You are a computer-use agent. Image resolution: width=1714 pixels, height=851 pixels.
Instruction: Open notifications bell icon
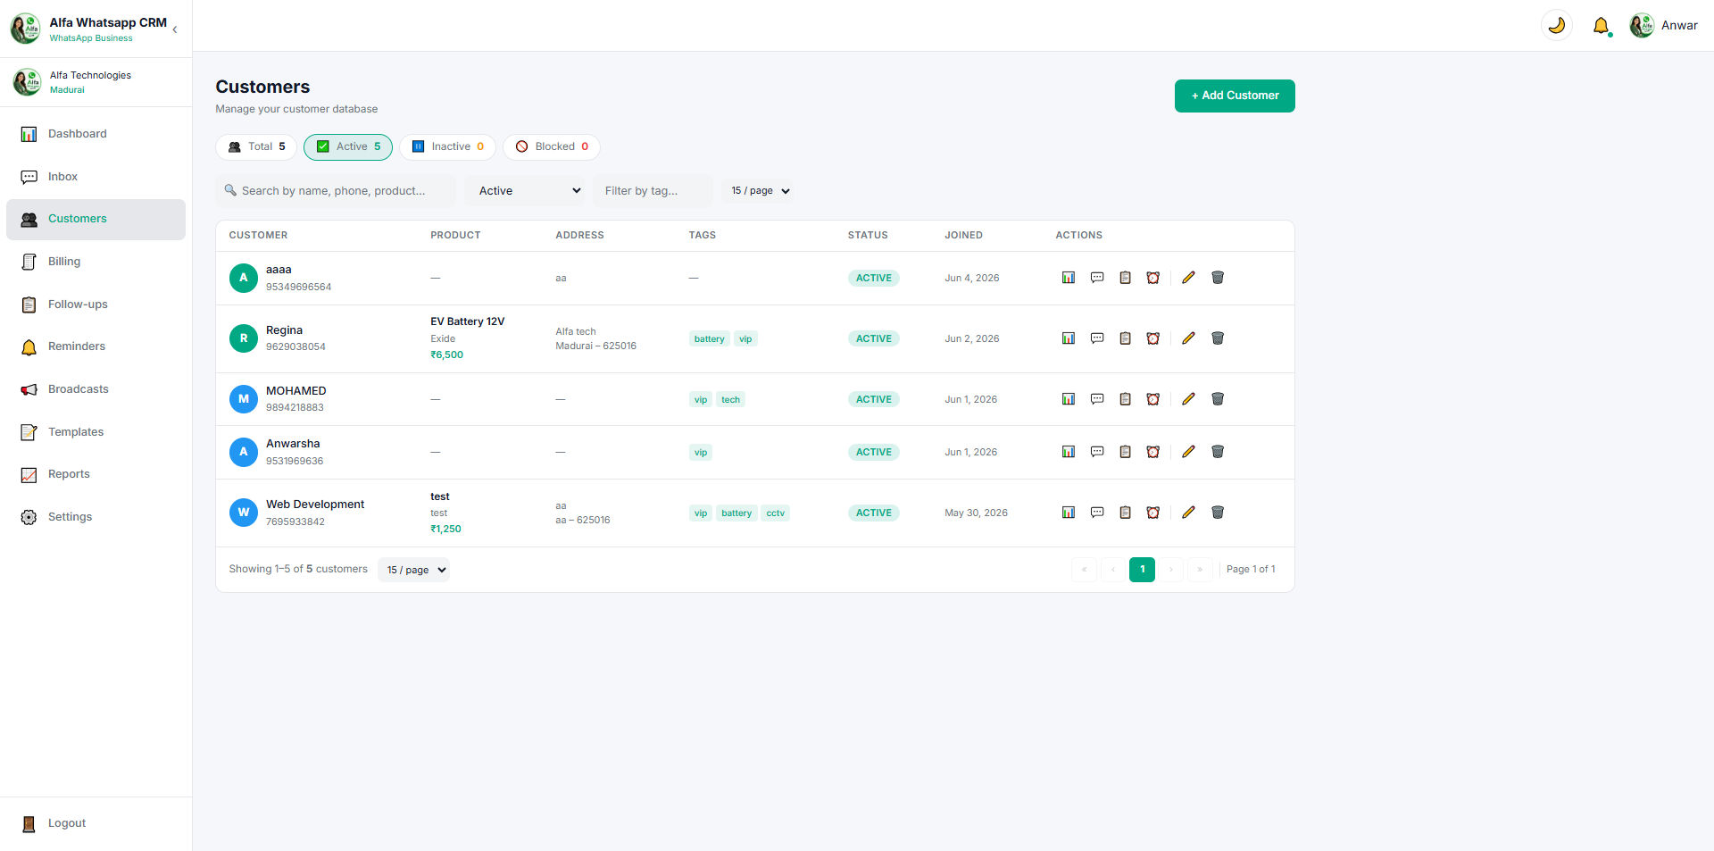click(1601, 26)
